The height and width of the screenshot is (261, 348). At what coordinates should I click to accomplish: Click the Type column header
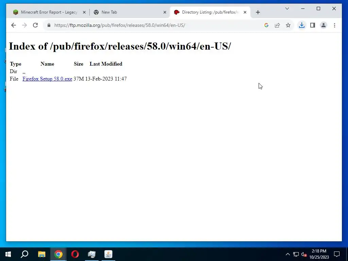(16, 64)
